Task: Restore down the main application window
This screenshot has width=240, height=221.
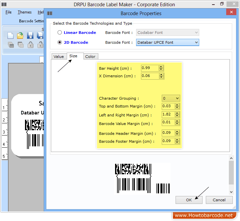Action: coord(222,4)
